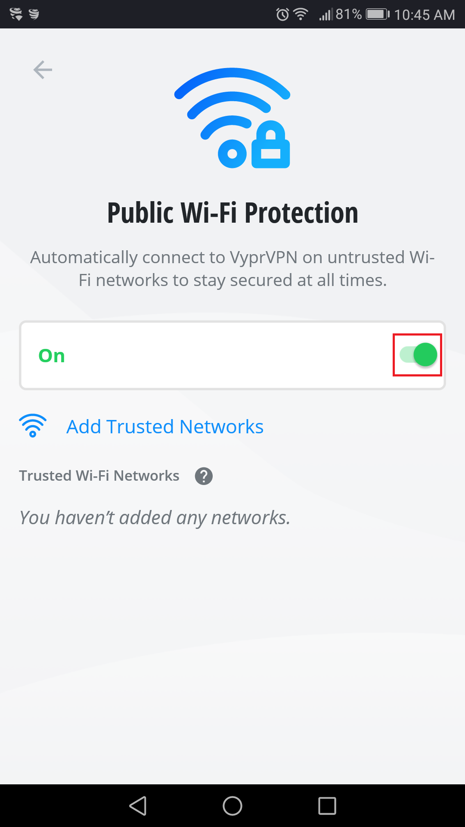Image resolution: width=465 pixels, height=827 pixels.
Task: Tap the Wi-Fi icon beside Add Trusted Networks
Action: click(33, 426)
